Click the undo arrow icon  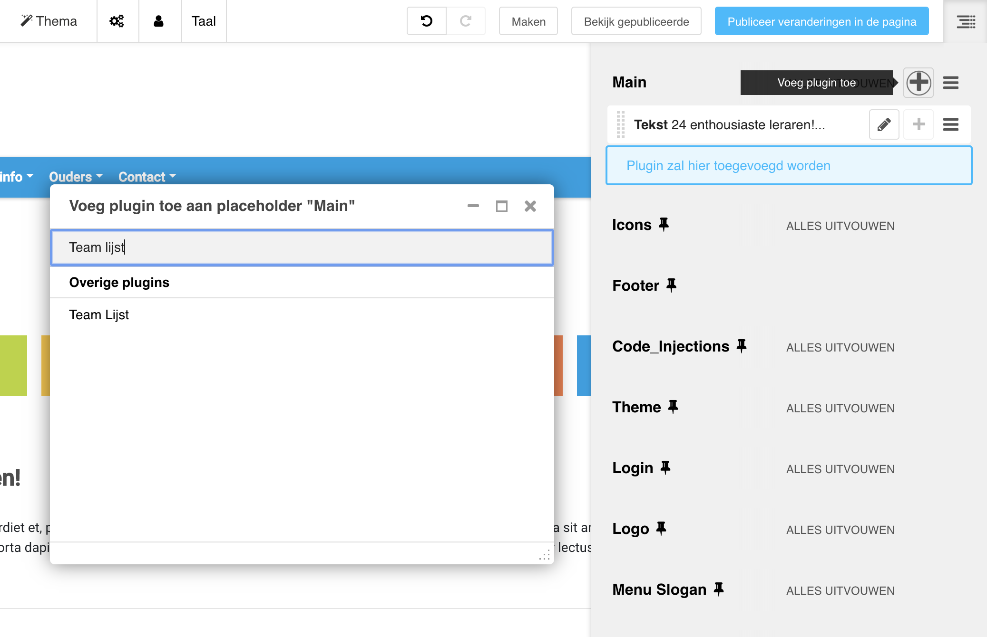[427, 21]
